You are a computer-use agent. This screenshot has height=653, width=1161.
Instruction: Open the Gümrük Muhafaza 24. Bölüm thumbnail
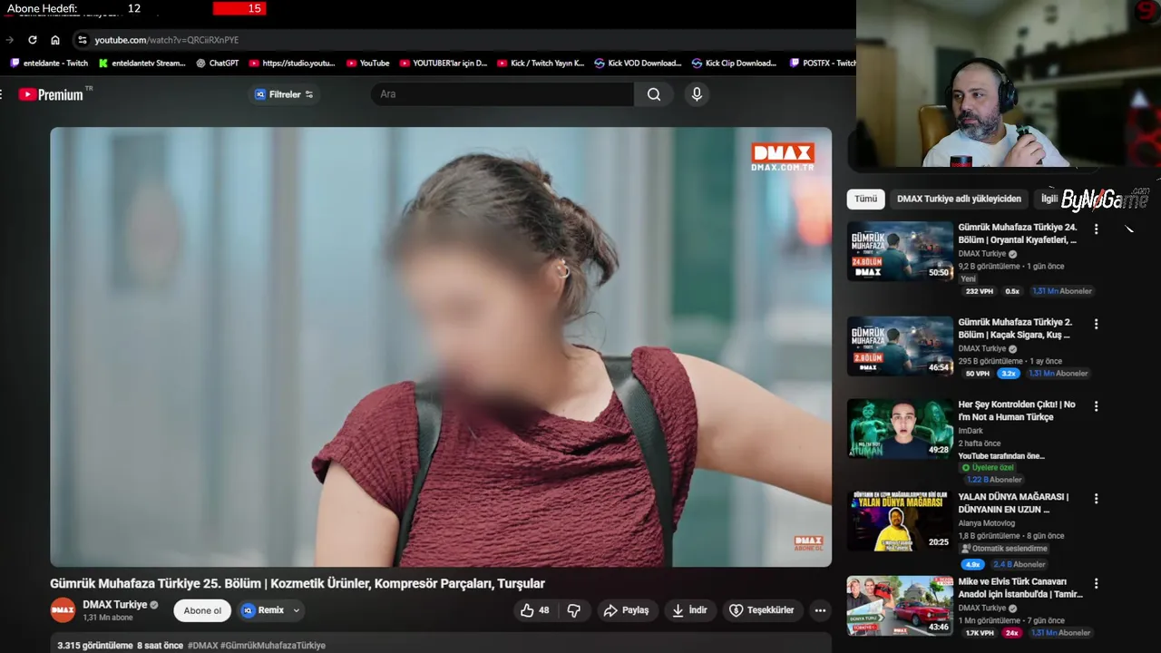pos(901,251)
